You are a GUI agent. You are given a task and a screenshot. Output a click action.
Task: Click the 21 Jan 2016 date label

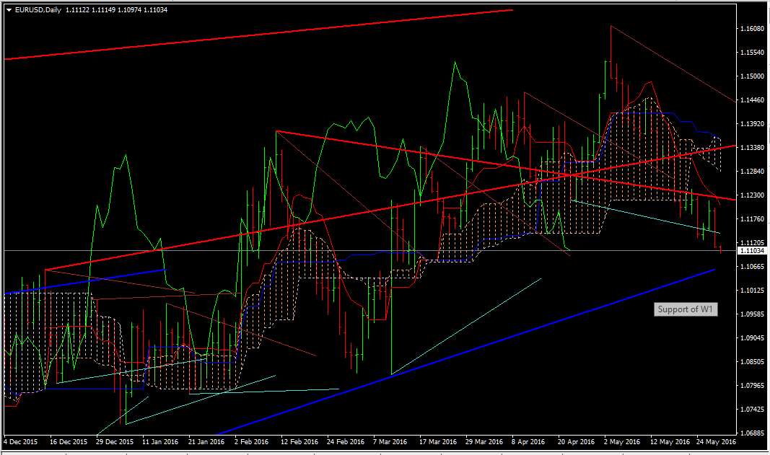click(206, 442)
